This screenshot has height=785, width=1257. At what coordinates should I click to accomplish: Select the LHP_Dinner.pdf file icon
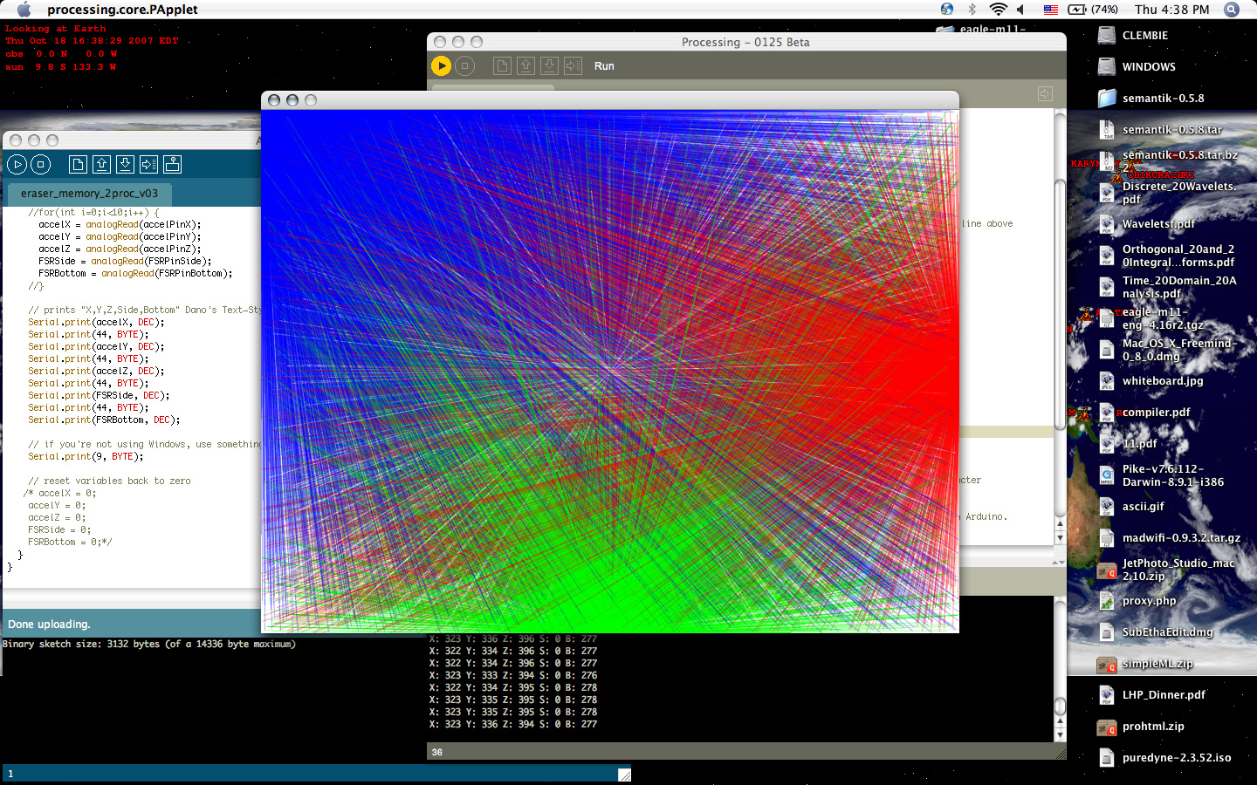click(x=1107, y=695)
